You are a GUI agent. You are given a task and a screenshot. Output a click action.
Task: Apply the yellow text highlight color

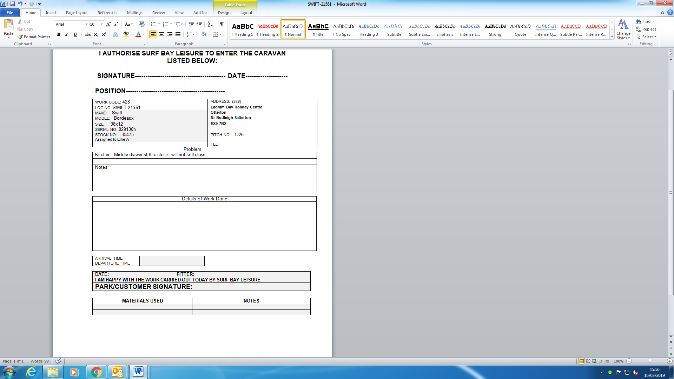[126, 34]
